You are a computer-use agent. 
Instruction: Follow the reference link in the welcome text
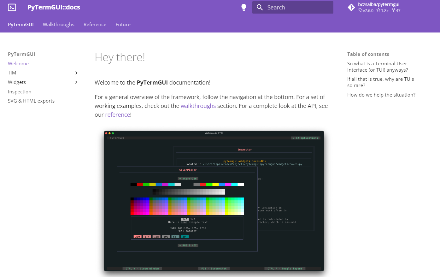(x=117, y=115)
